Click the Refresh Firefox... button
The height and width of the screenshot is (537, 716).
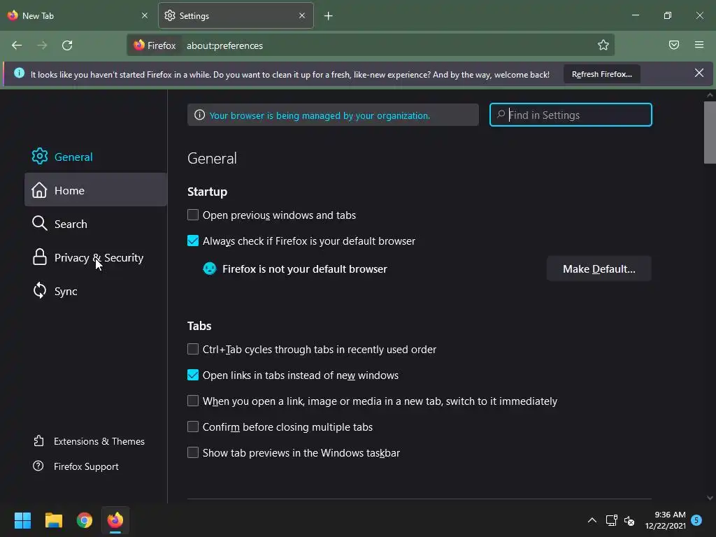click(602, 74)
